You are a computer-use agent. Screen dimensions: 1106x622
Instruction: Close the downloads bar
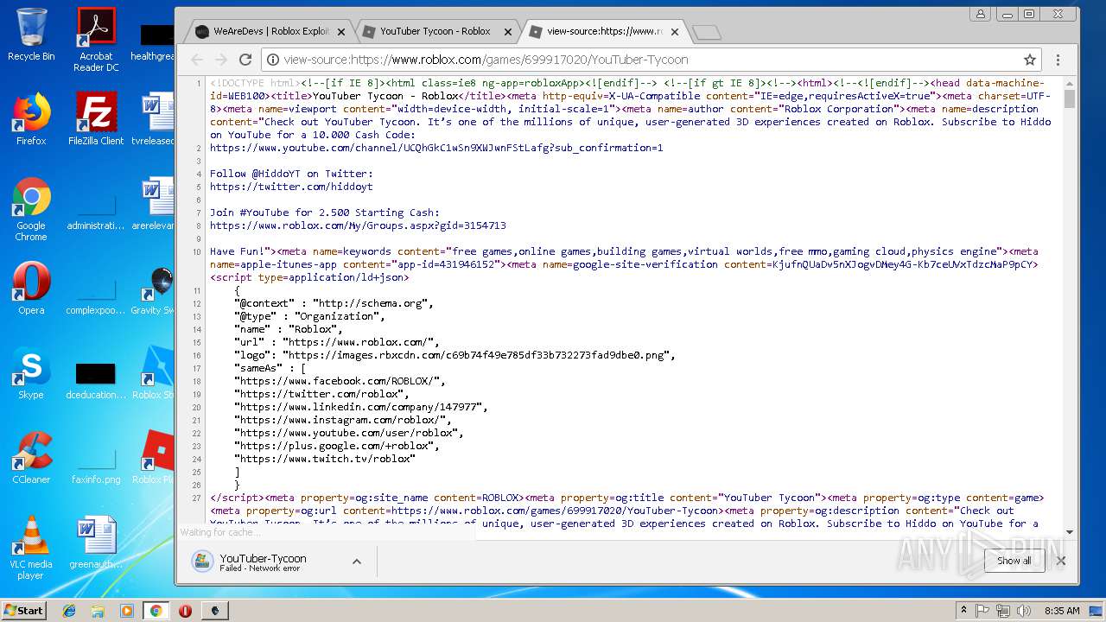1060,561
